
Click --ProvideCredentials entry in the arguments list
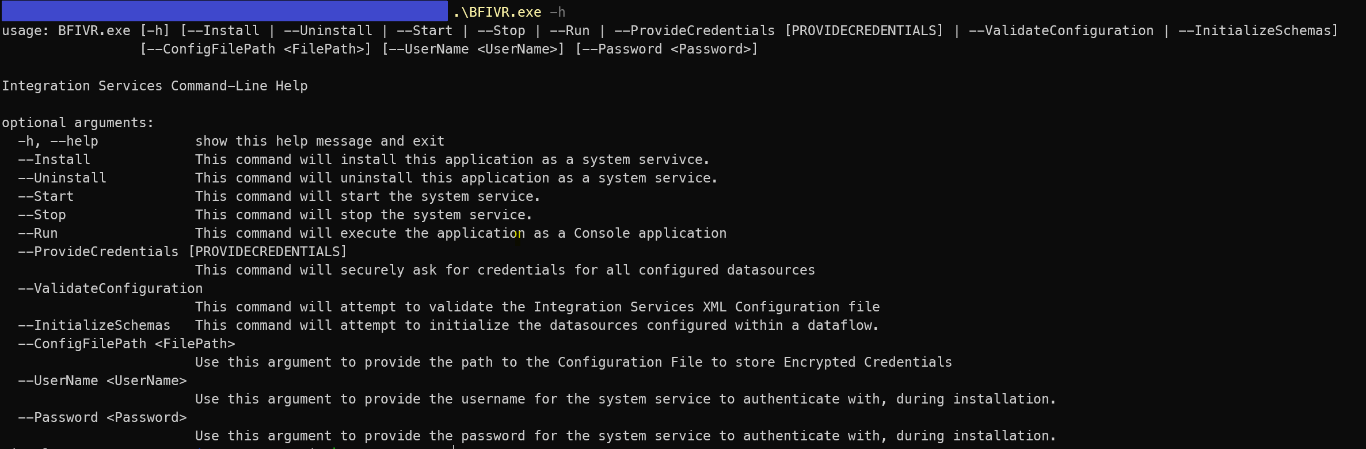(98, 252)
